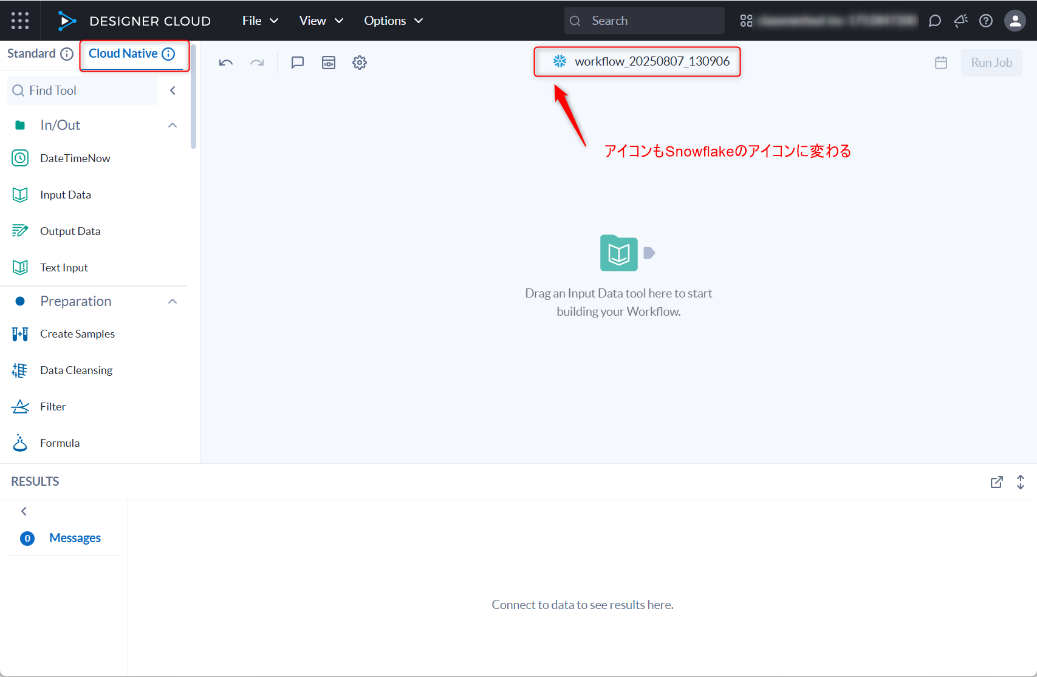This screenshot has width=1037, height=677.
Task: Open the Messages tab in Results
Action: pos(75,538)
